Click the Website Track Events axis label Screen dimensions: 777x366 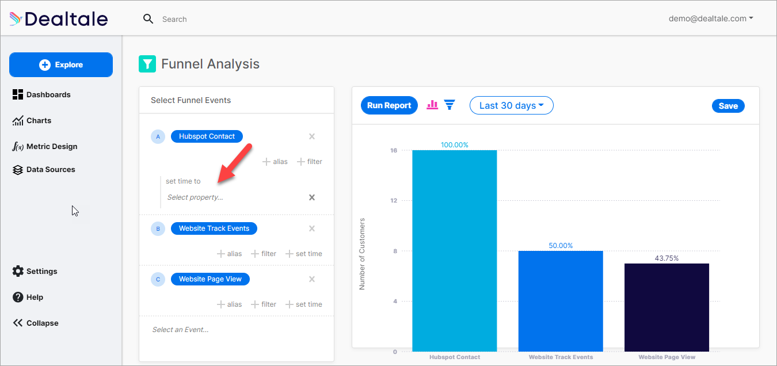point(561,357)
